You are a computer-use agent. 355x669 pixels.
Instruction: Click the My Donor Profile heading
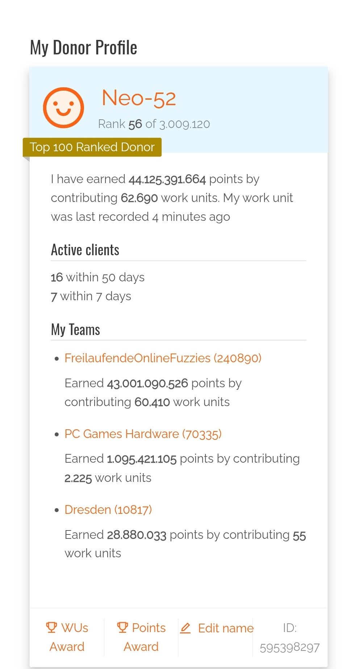(83, 48)
